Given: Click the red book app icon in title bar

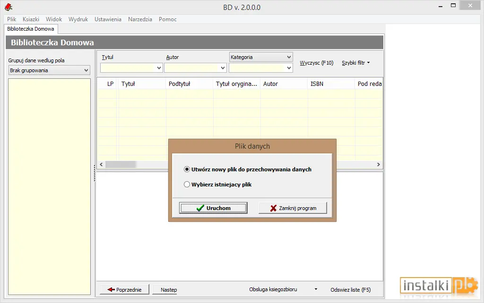Looking at the screenshot, I should (x=9, y=7).
